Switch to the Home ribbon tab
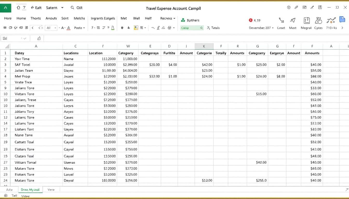Viewport: 349px width, 199px height. point(21,18)
